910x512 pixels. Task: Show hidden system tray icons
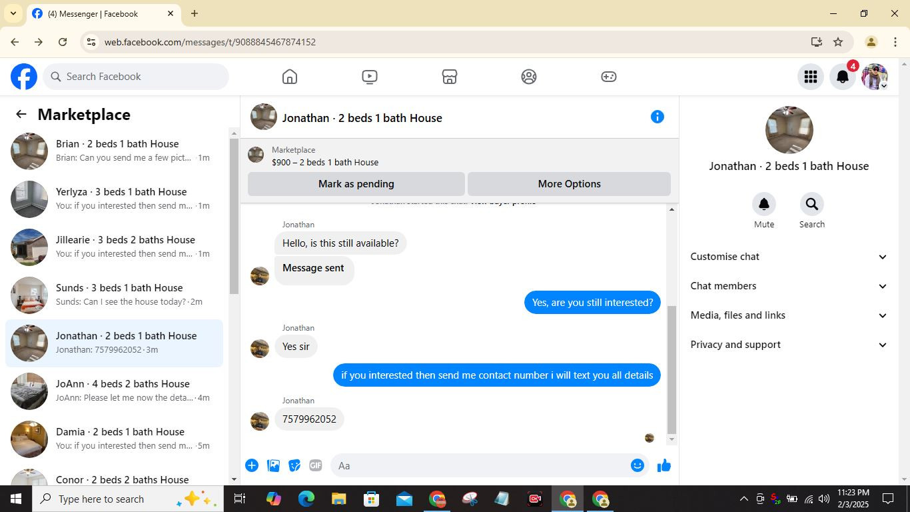[743, 499]
